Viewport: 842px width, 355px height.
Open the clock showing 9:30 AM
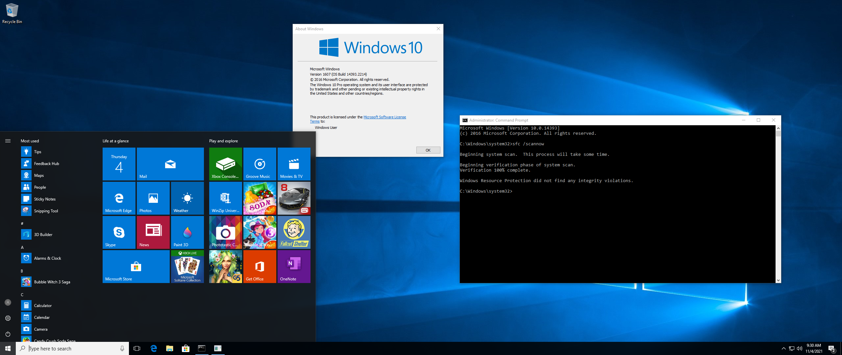click(x=814, y=348)
